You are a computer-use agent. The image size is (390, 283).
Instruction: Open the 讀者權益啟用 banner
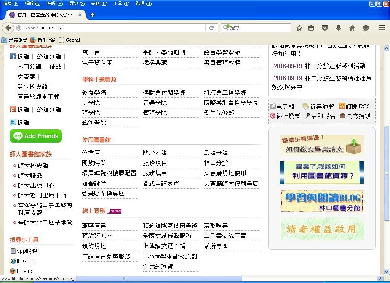(x=321, y=229)
